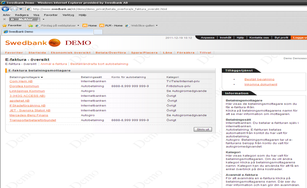Open payee Transportarbetareförbundet
This screenshot has width=307, height=188.
pos(33,120)
